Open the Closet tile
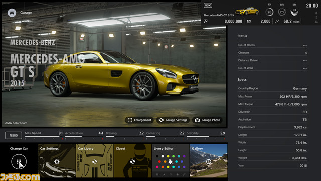This screenshot has height=181, width=321. click(x=132, y=161)
